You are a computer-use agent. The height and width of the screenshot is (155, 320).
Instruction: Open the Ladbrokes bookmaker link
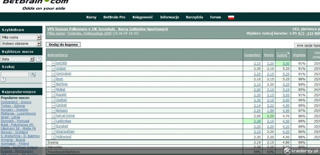click(x=64, y=121)
